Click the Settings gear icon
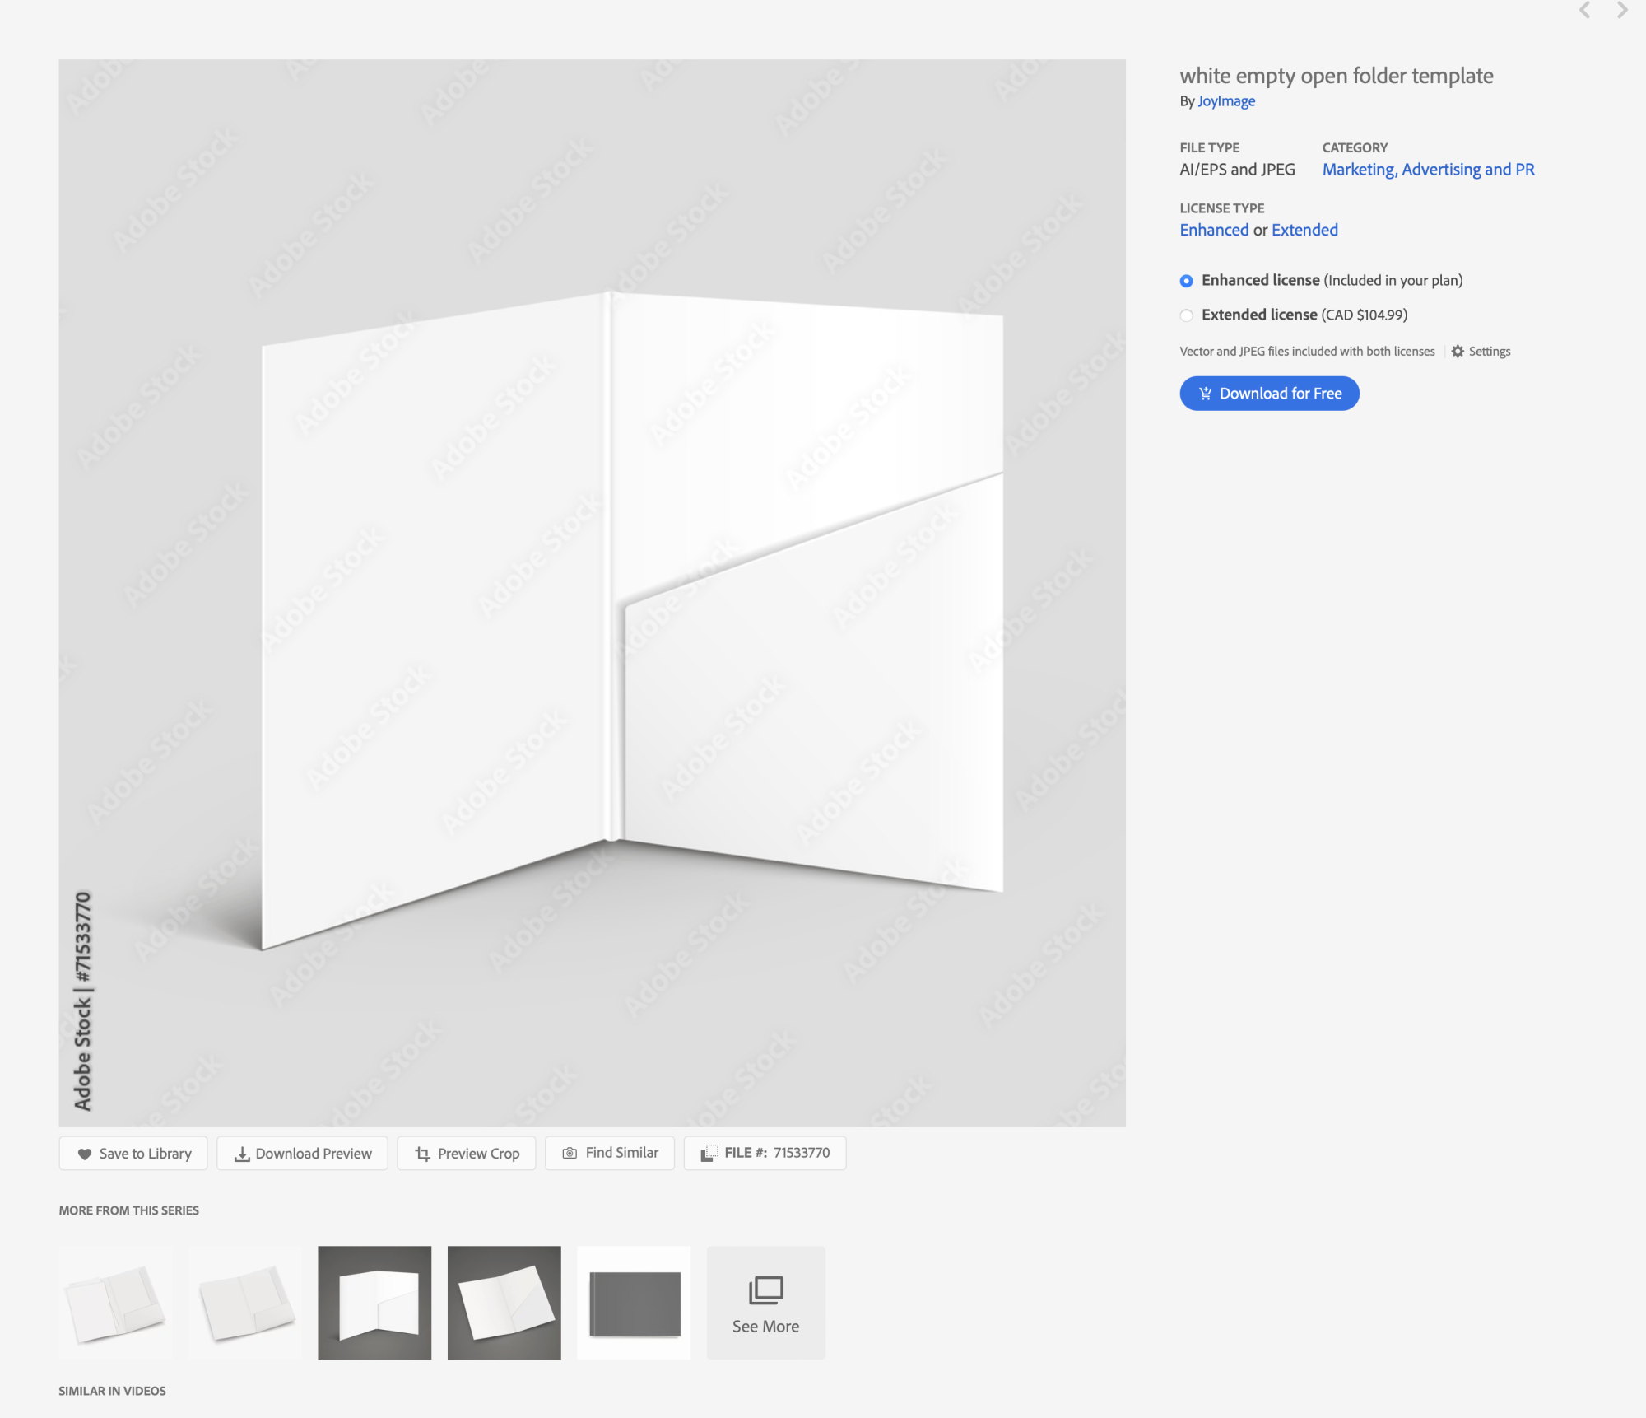This screenshot has height=1418, width=1646. tap(1458, 352)
